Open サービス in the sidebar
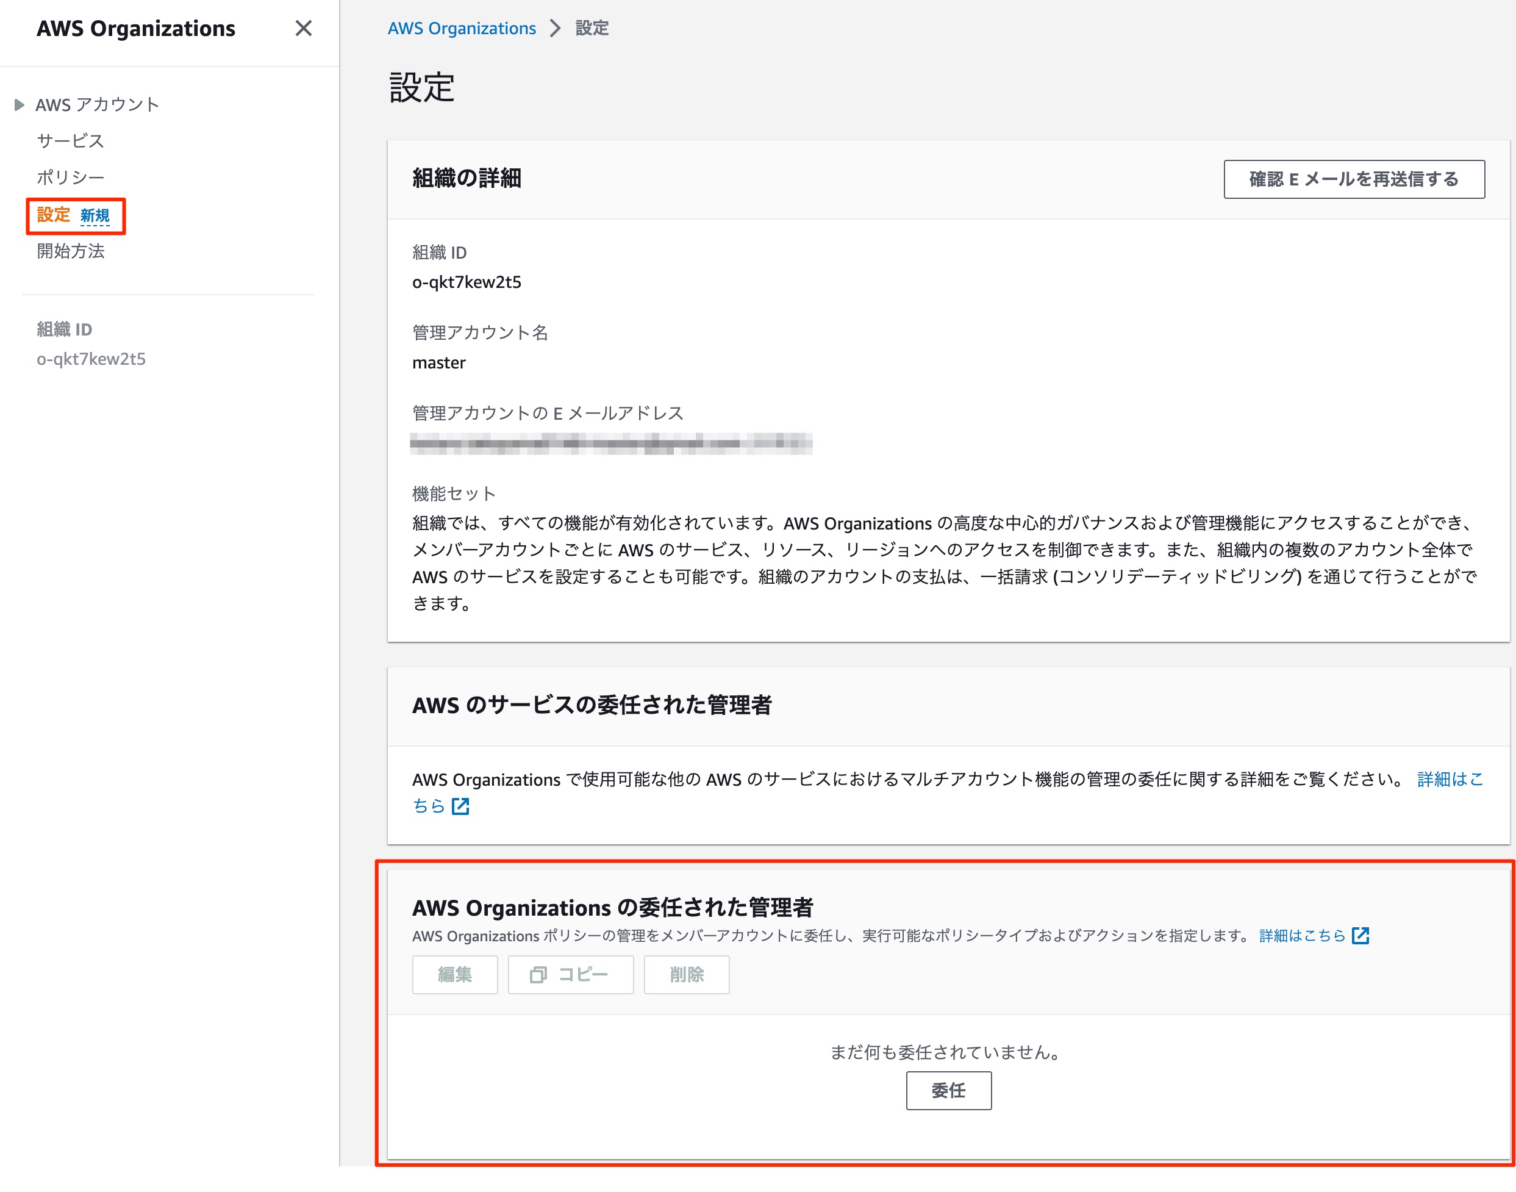1516x1192 pixels. (71, 141)
